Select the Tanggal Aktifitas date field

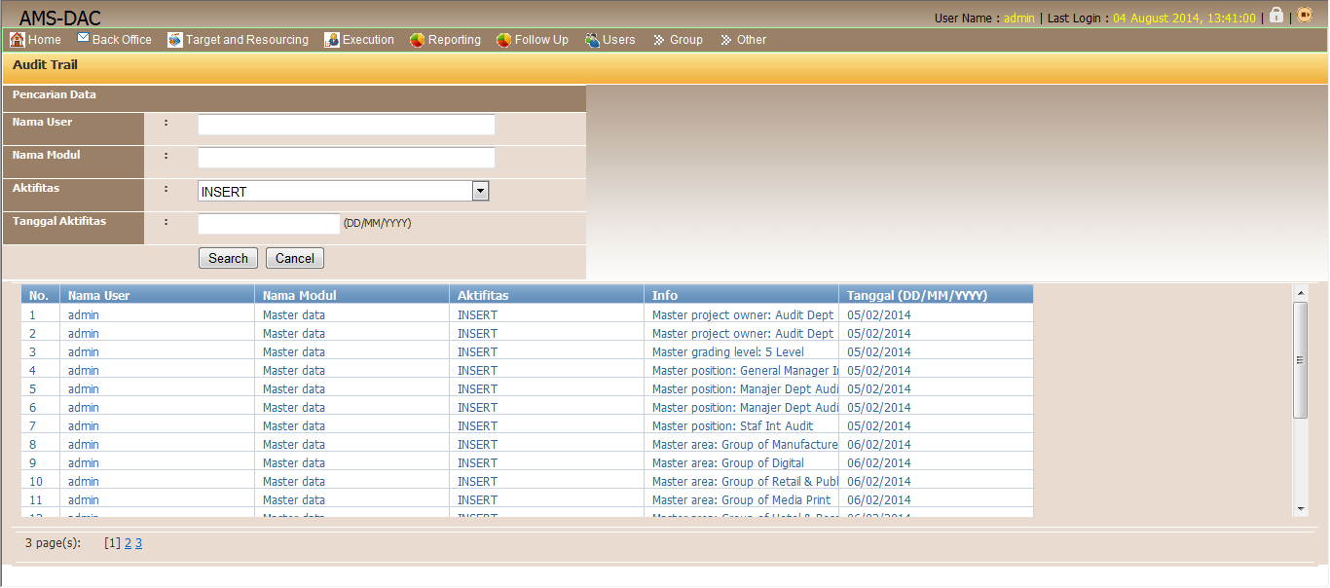[x=269, y=224]
